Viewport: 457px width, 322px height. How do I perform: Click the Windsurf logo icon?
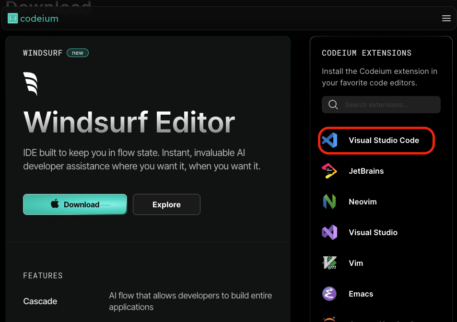(30, 84)
